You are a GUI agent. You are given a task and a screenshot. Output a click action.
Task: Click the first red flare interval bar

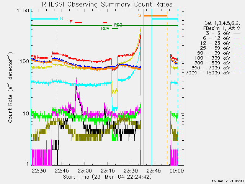78,22
